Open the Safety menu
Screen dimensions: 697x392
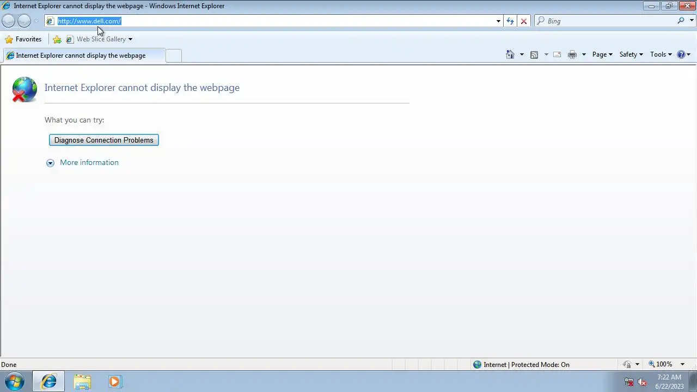pos(631,54)
